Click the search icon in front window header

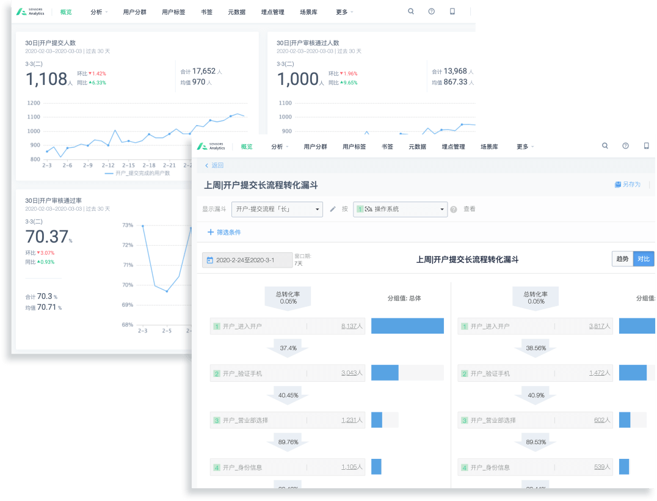point(604,146)
